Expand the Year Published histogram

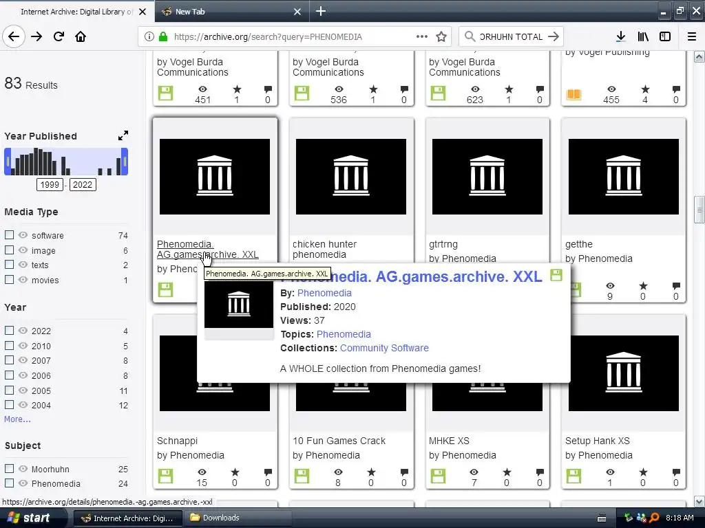click(x=123, y=135)
